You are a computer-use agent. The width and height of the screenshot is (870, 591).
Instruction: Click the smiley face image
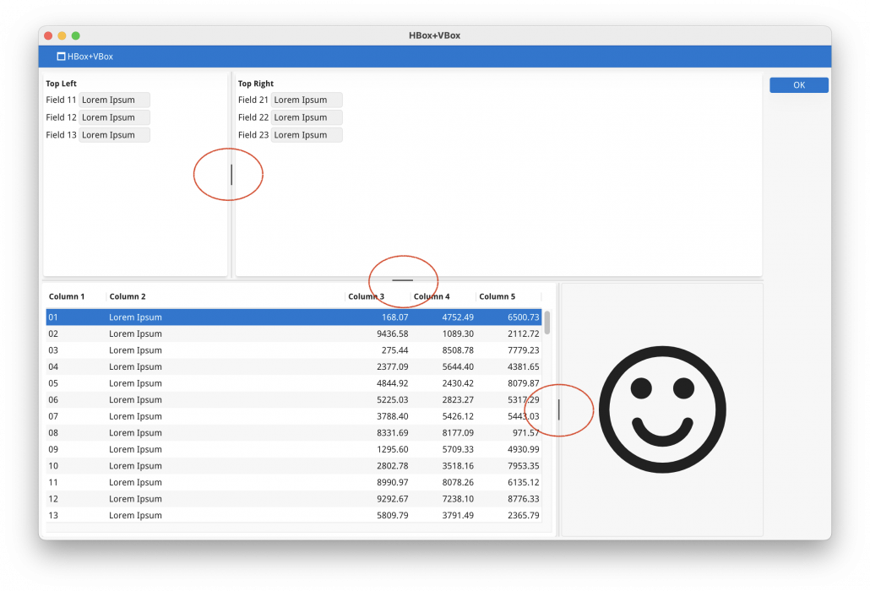[661, 409]
